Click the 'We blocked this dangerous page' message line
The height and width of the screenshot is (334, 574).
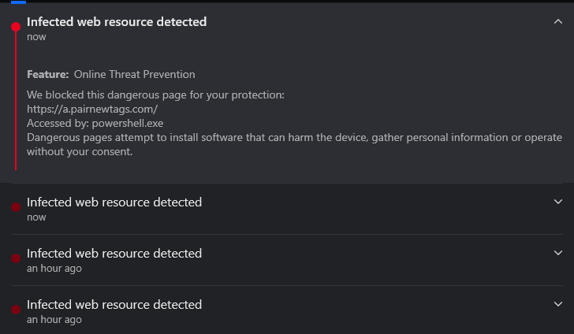click(155, 95)
